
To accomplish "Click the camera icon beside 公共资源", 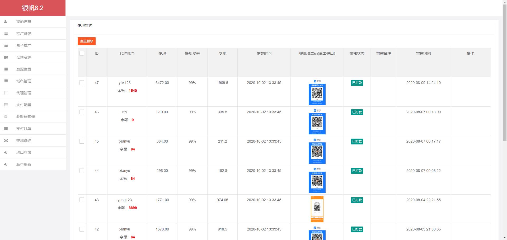I will [x=6, y=57].
